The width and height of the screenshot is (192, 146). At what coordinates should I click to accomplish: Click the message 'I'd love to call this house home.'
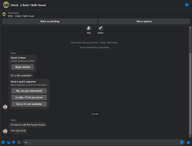coord(28,125)
